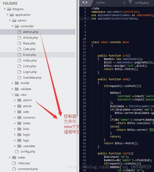Click the validate folder icon
This screenshot has height=172, width=154.
[17, 89]
